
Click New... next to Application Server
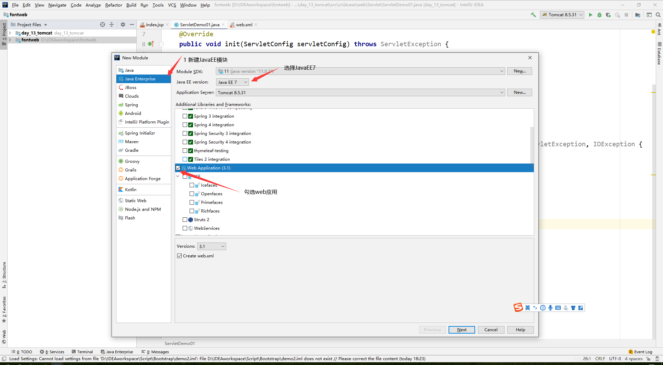click(520, 92)
